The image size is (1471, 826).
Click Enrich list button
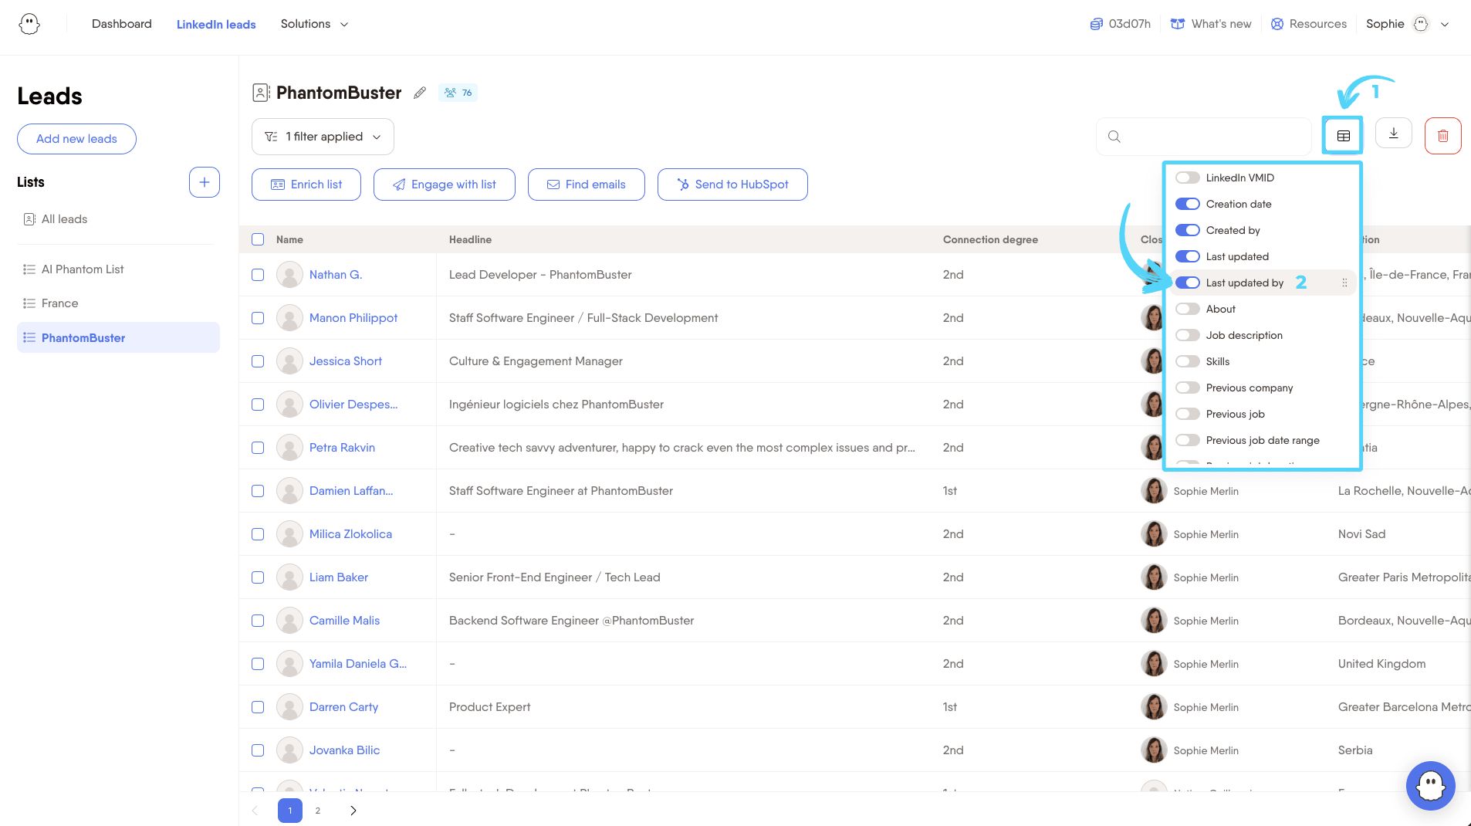(x=306, y=184)
